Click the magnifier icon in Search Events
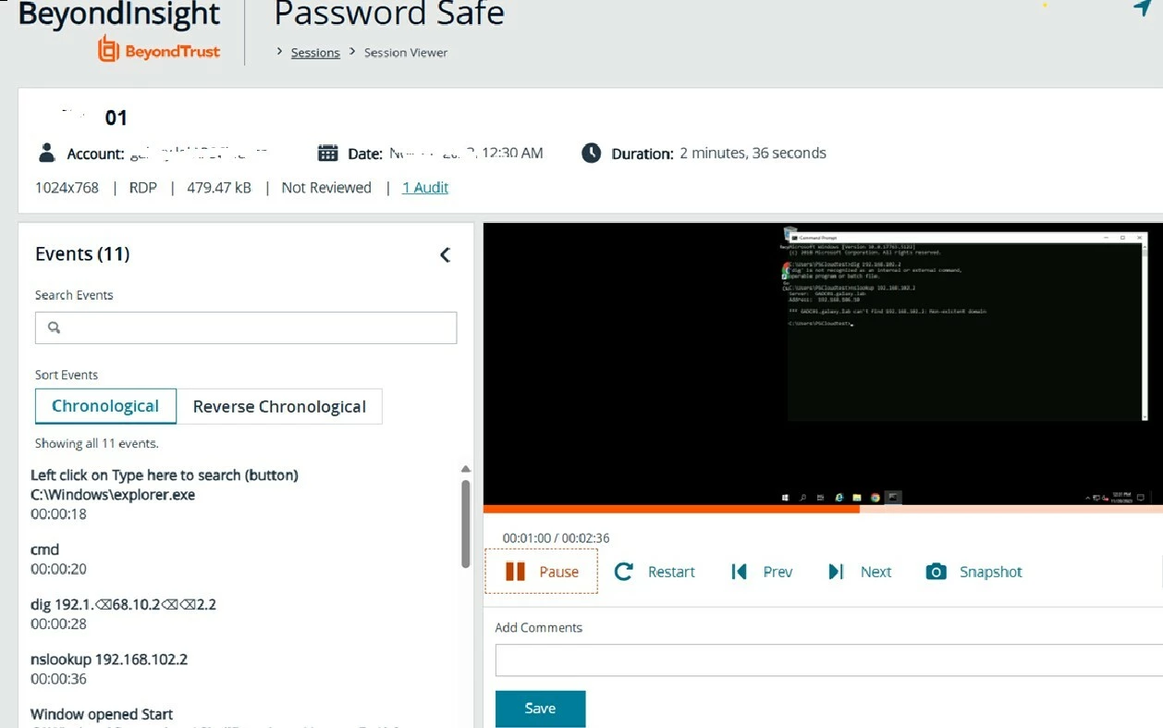 (54, 327)
